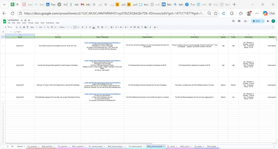Print the spreadsheet via printer icon

point(24,27)
